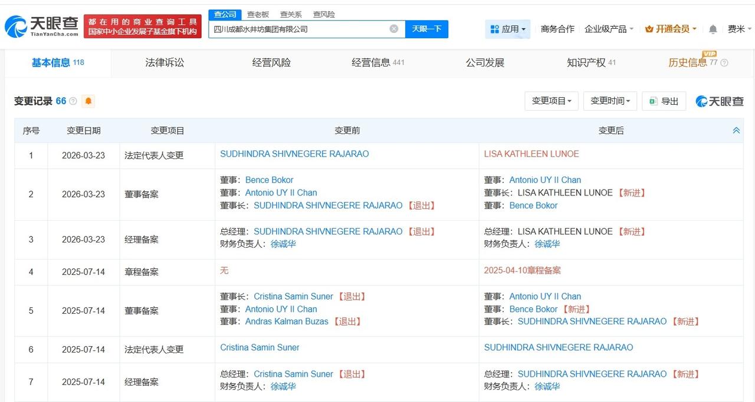Open the 经营信息 tab
The width and height of the screenshot is (755, 402).
pyautogui.click(x=378, y=62)
